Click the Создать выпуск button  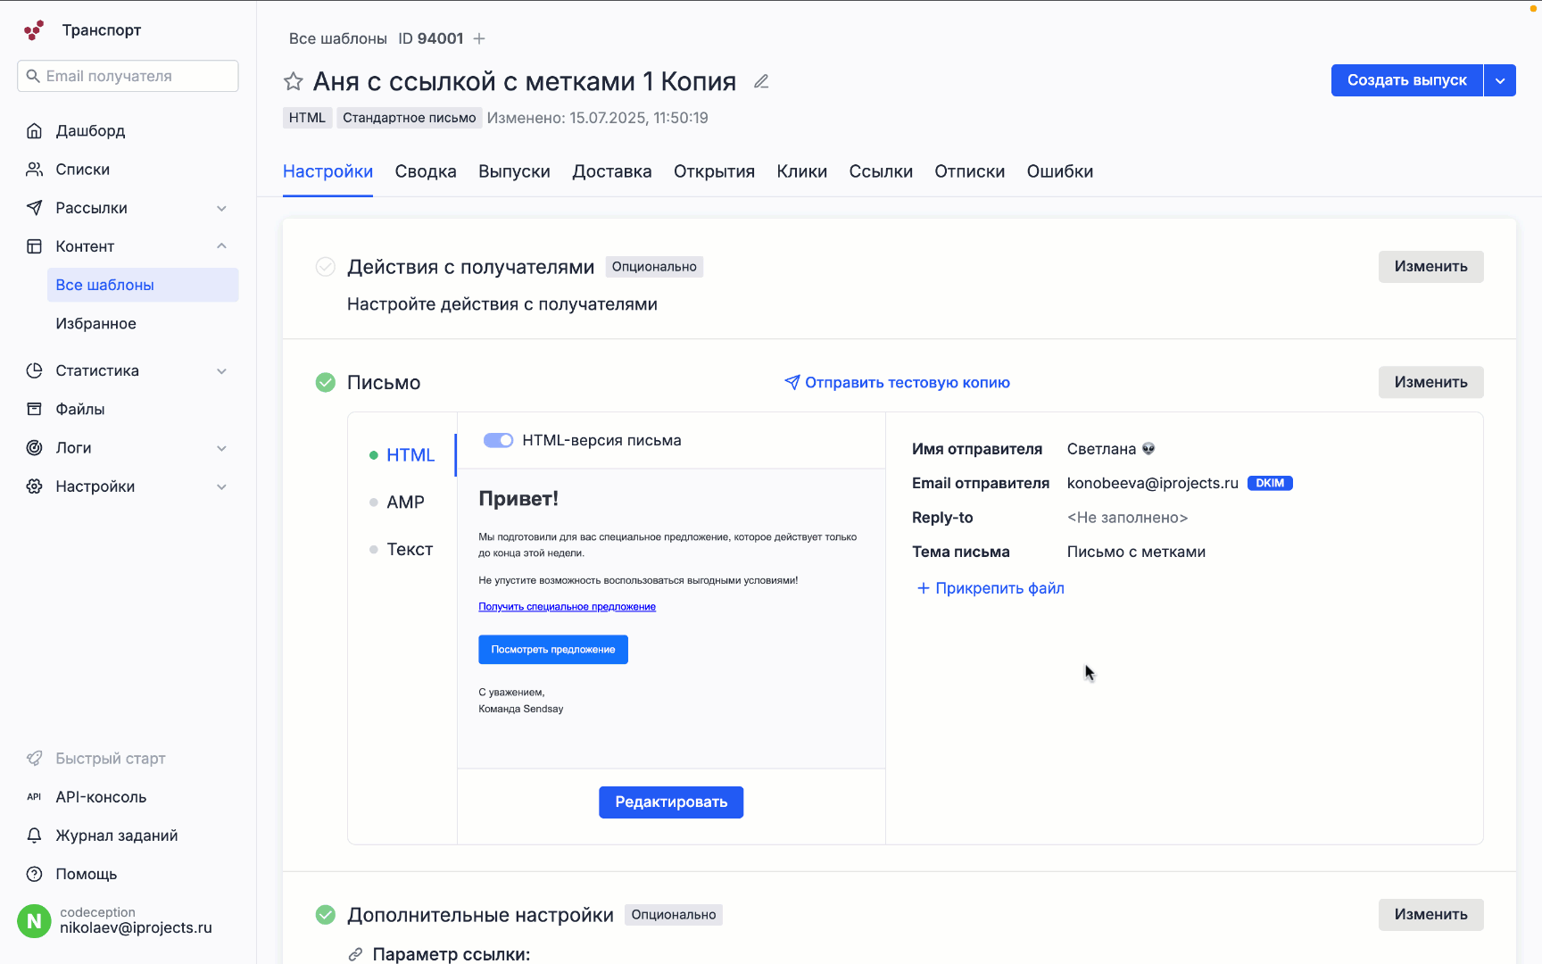1406,80
